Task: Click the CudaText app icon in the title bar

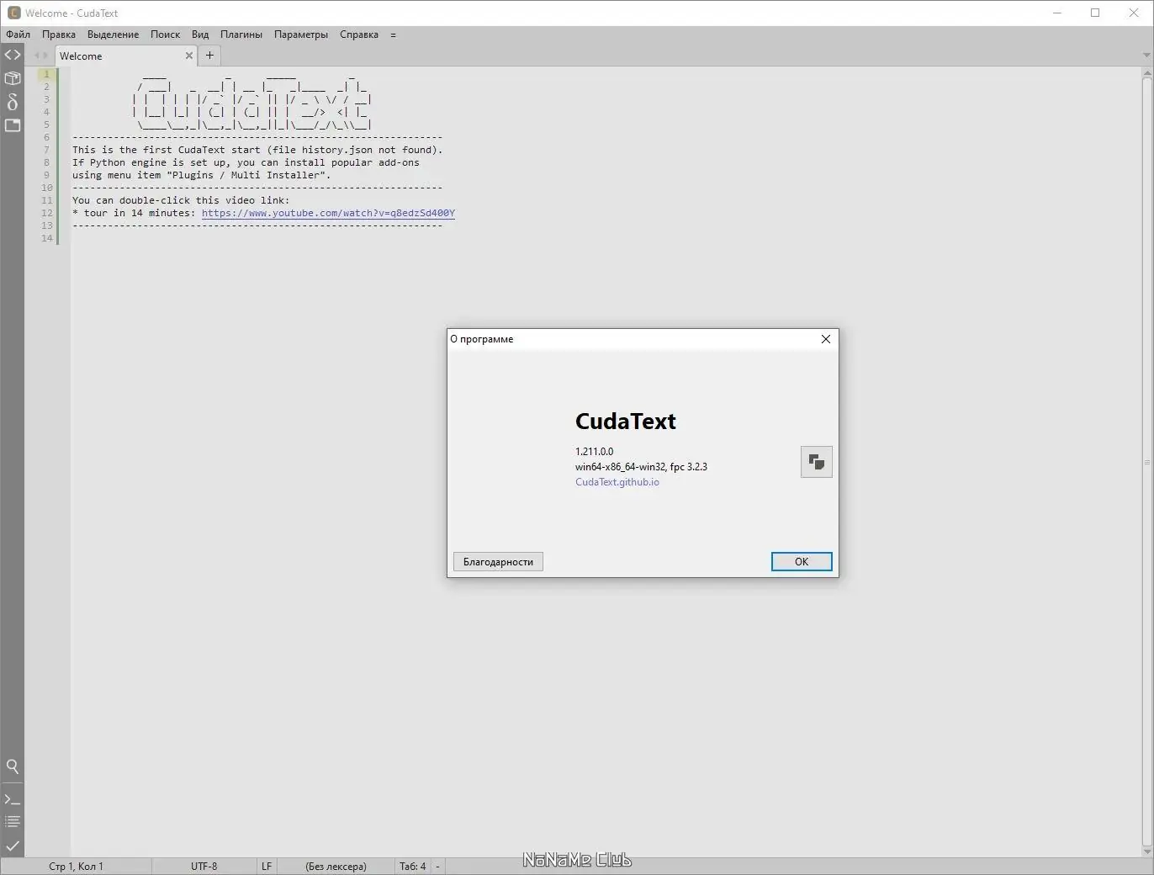Action: (x=13, y=13)
